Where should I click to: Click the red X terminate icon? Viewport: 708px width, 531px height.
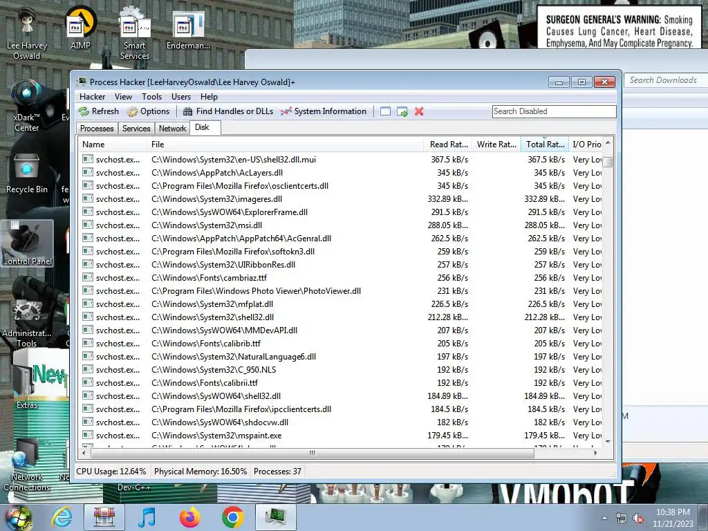419,111
